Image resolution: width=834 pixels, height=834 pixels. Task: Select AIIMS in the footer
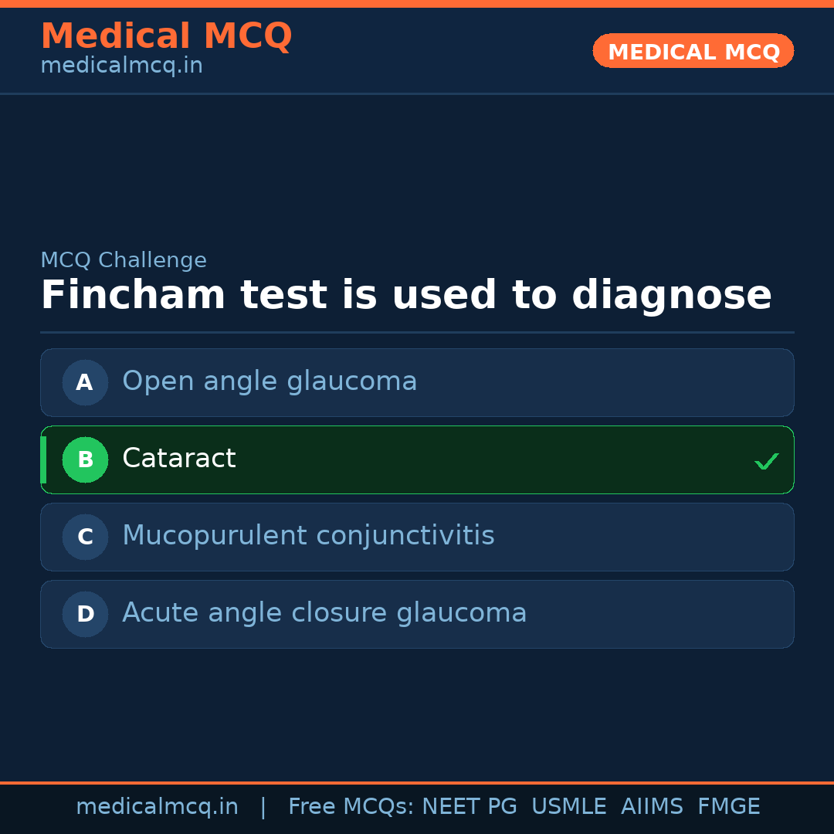[652, 807]
